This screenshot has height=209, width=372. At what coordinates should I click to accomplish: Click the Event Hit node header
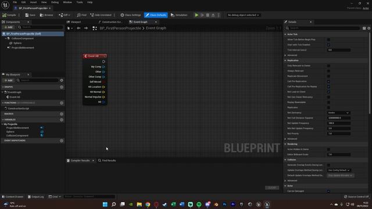click(x=95, y=56)
